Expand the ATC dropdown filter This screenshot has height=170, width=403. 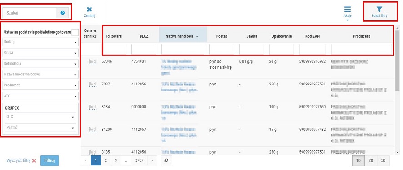40,96
